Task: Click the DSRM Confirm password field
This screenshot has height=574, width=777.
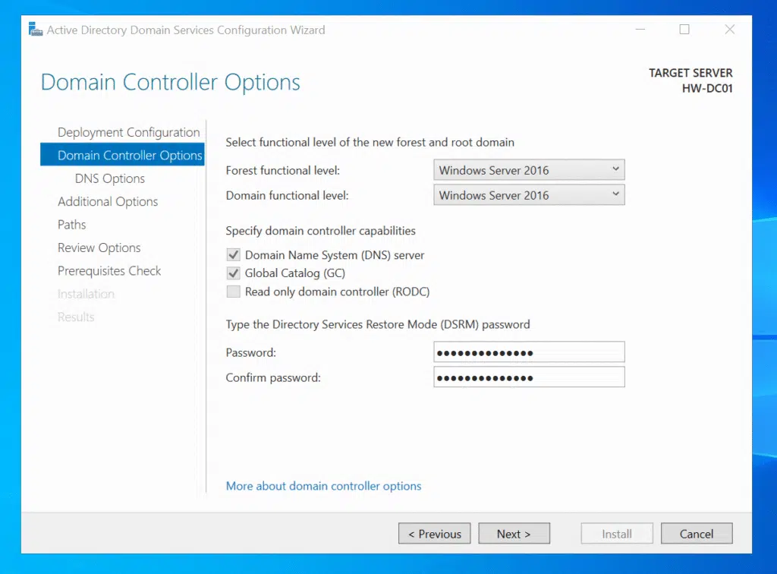Action: [529, 377]
